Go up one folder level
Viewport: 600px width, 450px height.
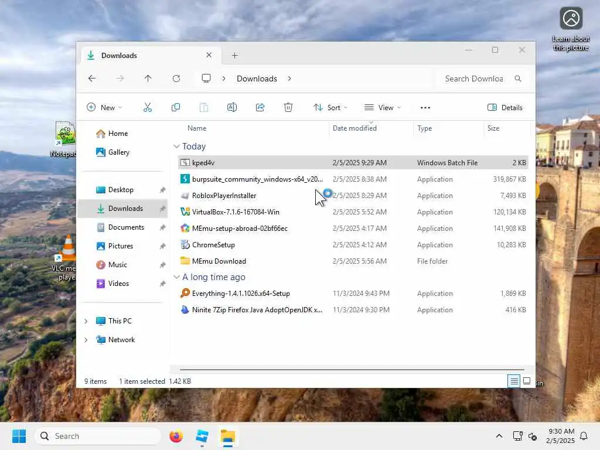(x=148, y=79)
